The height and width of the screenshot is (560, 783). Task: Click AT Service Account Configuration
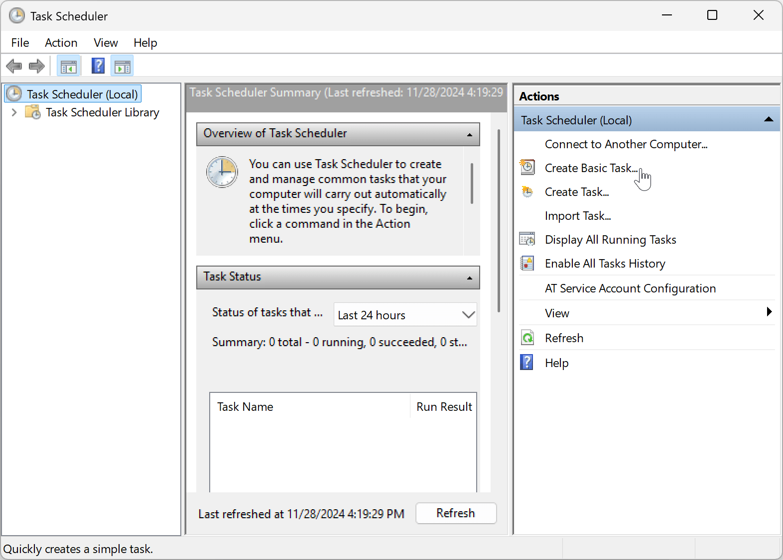click(630, 288)
